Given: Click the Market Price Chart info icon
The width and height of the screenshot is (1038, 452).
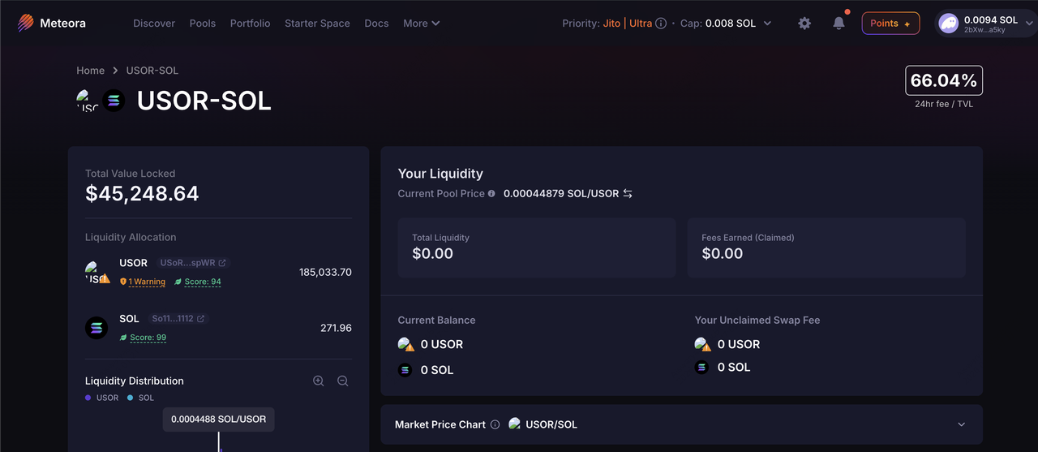Looking at the screenshot, I should pos(495,424).
